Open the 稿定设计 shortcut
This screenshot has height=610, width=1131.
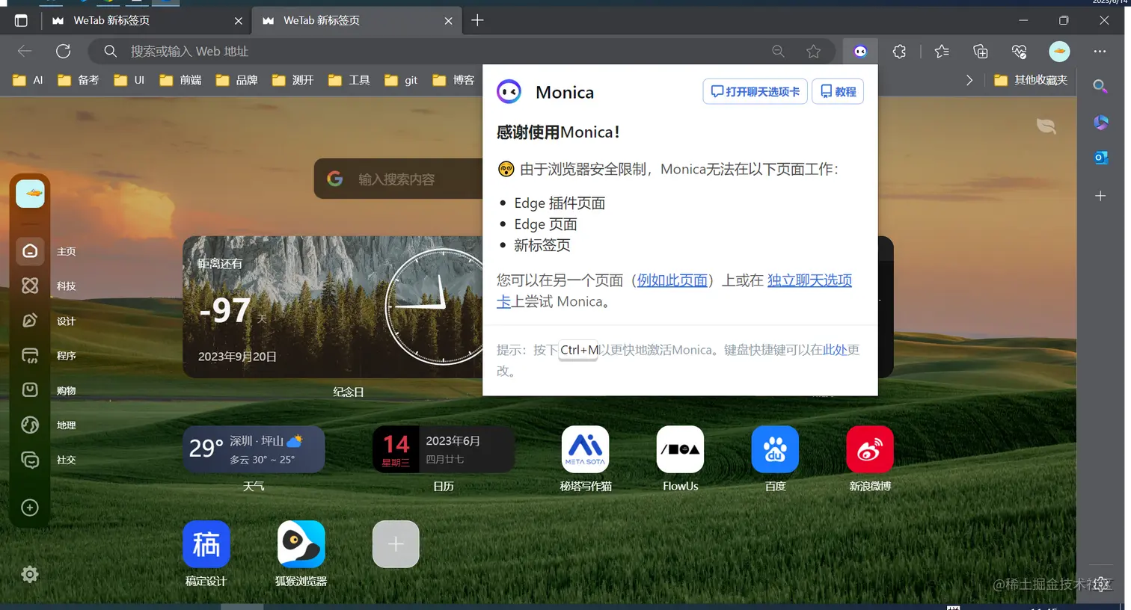click(206, 544)
